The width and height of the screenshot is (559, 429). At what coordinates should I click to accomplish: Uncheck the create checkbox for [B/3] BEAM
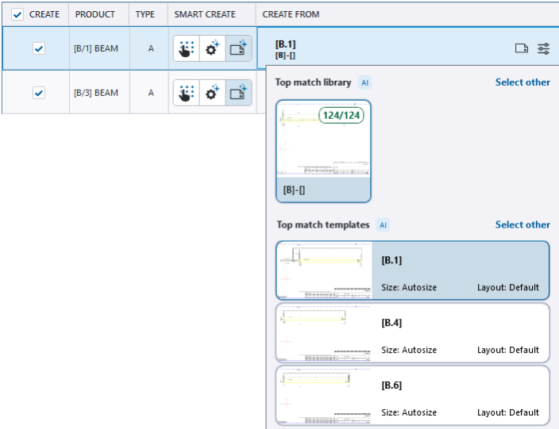point(39,93)
